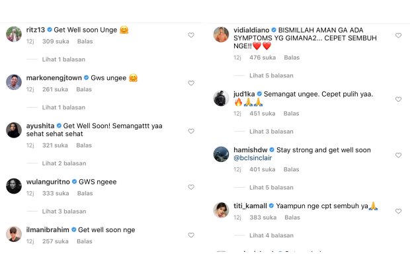Click heart beside wulanguritno's GWS comment

(191, 187)
